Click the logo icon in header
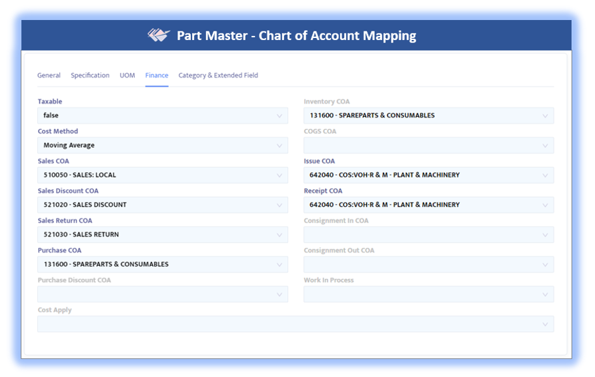 [x=159, y=35]
